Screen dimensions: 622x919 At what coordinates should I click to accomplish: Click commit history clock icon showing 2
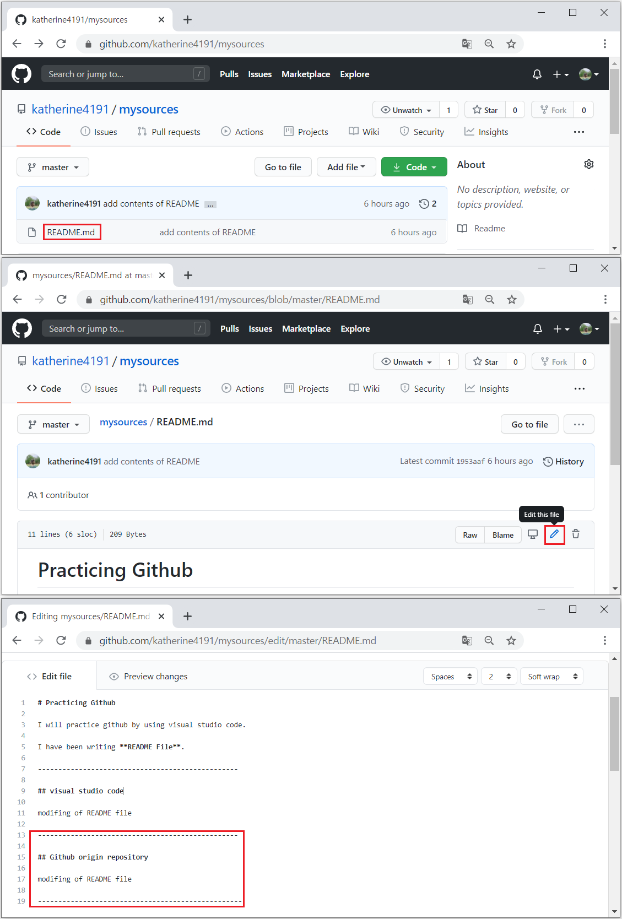pos(428,204)
